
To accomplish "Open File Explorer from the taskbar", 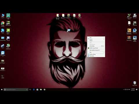I will pyautogui.click(x=41, y=90).
